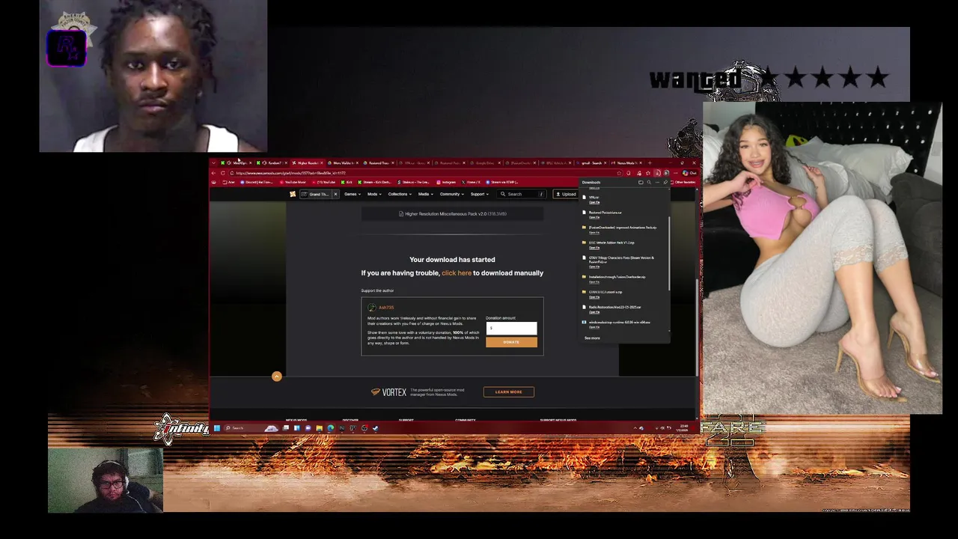958x539 pixels.
Task: Click the browser back arrow
Action: click(x=213, y=173)
